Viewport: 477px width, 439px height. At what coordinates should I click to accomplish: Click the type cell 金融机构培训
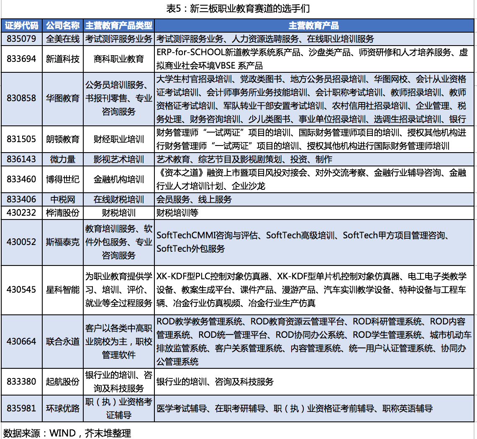(119, 179)
